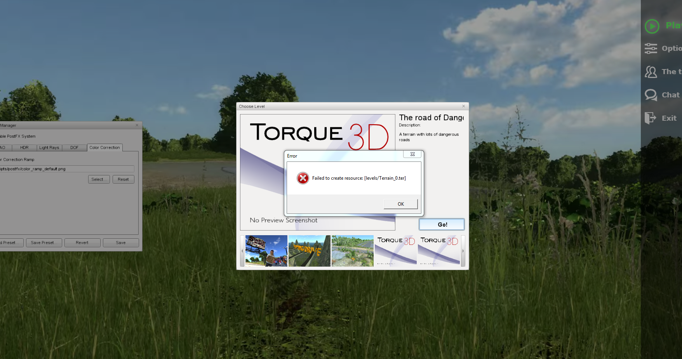Click the Revert button in the PostFX Manager

pos(82,243)
